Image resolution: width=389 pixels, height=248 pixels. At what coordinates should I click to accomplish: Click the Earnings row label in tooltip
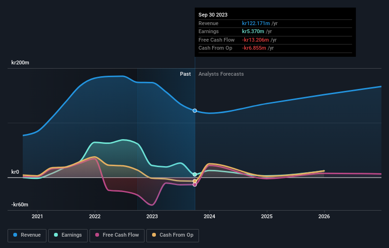(208, 31)
